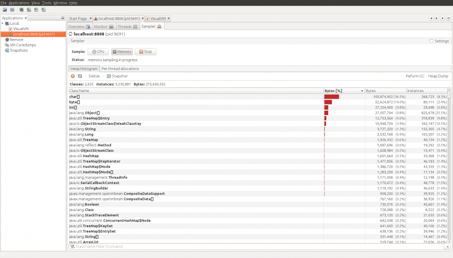Screen dimensions: 453x258
Task: Click the Snapshot button with camera icon
Action: [x=117, y=76]
